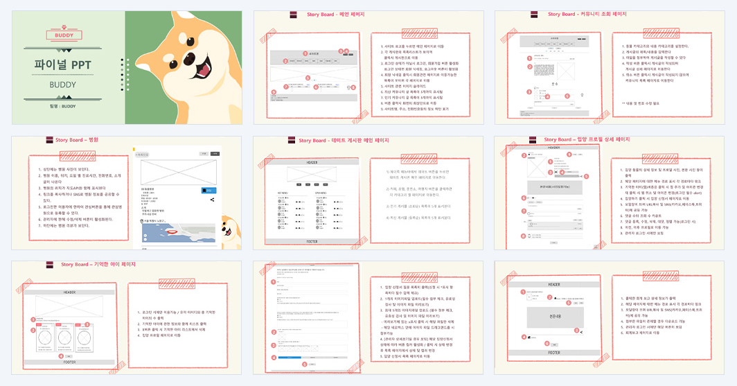Click the paw icon above the BUDDY logo
The height and width of the screenshot is (386, 737).
[x=64, y=27]
